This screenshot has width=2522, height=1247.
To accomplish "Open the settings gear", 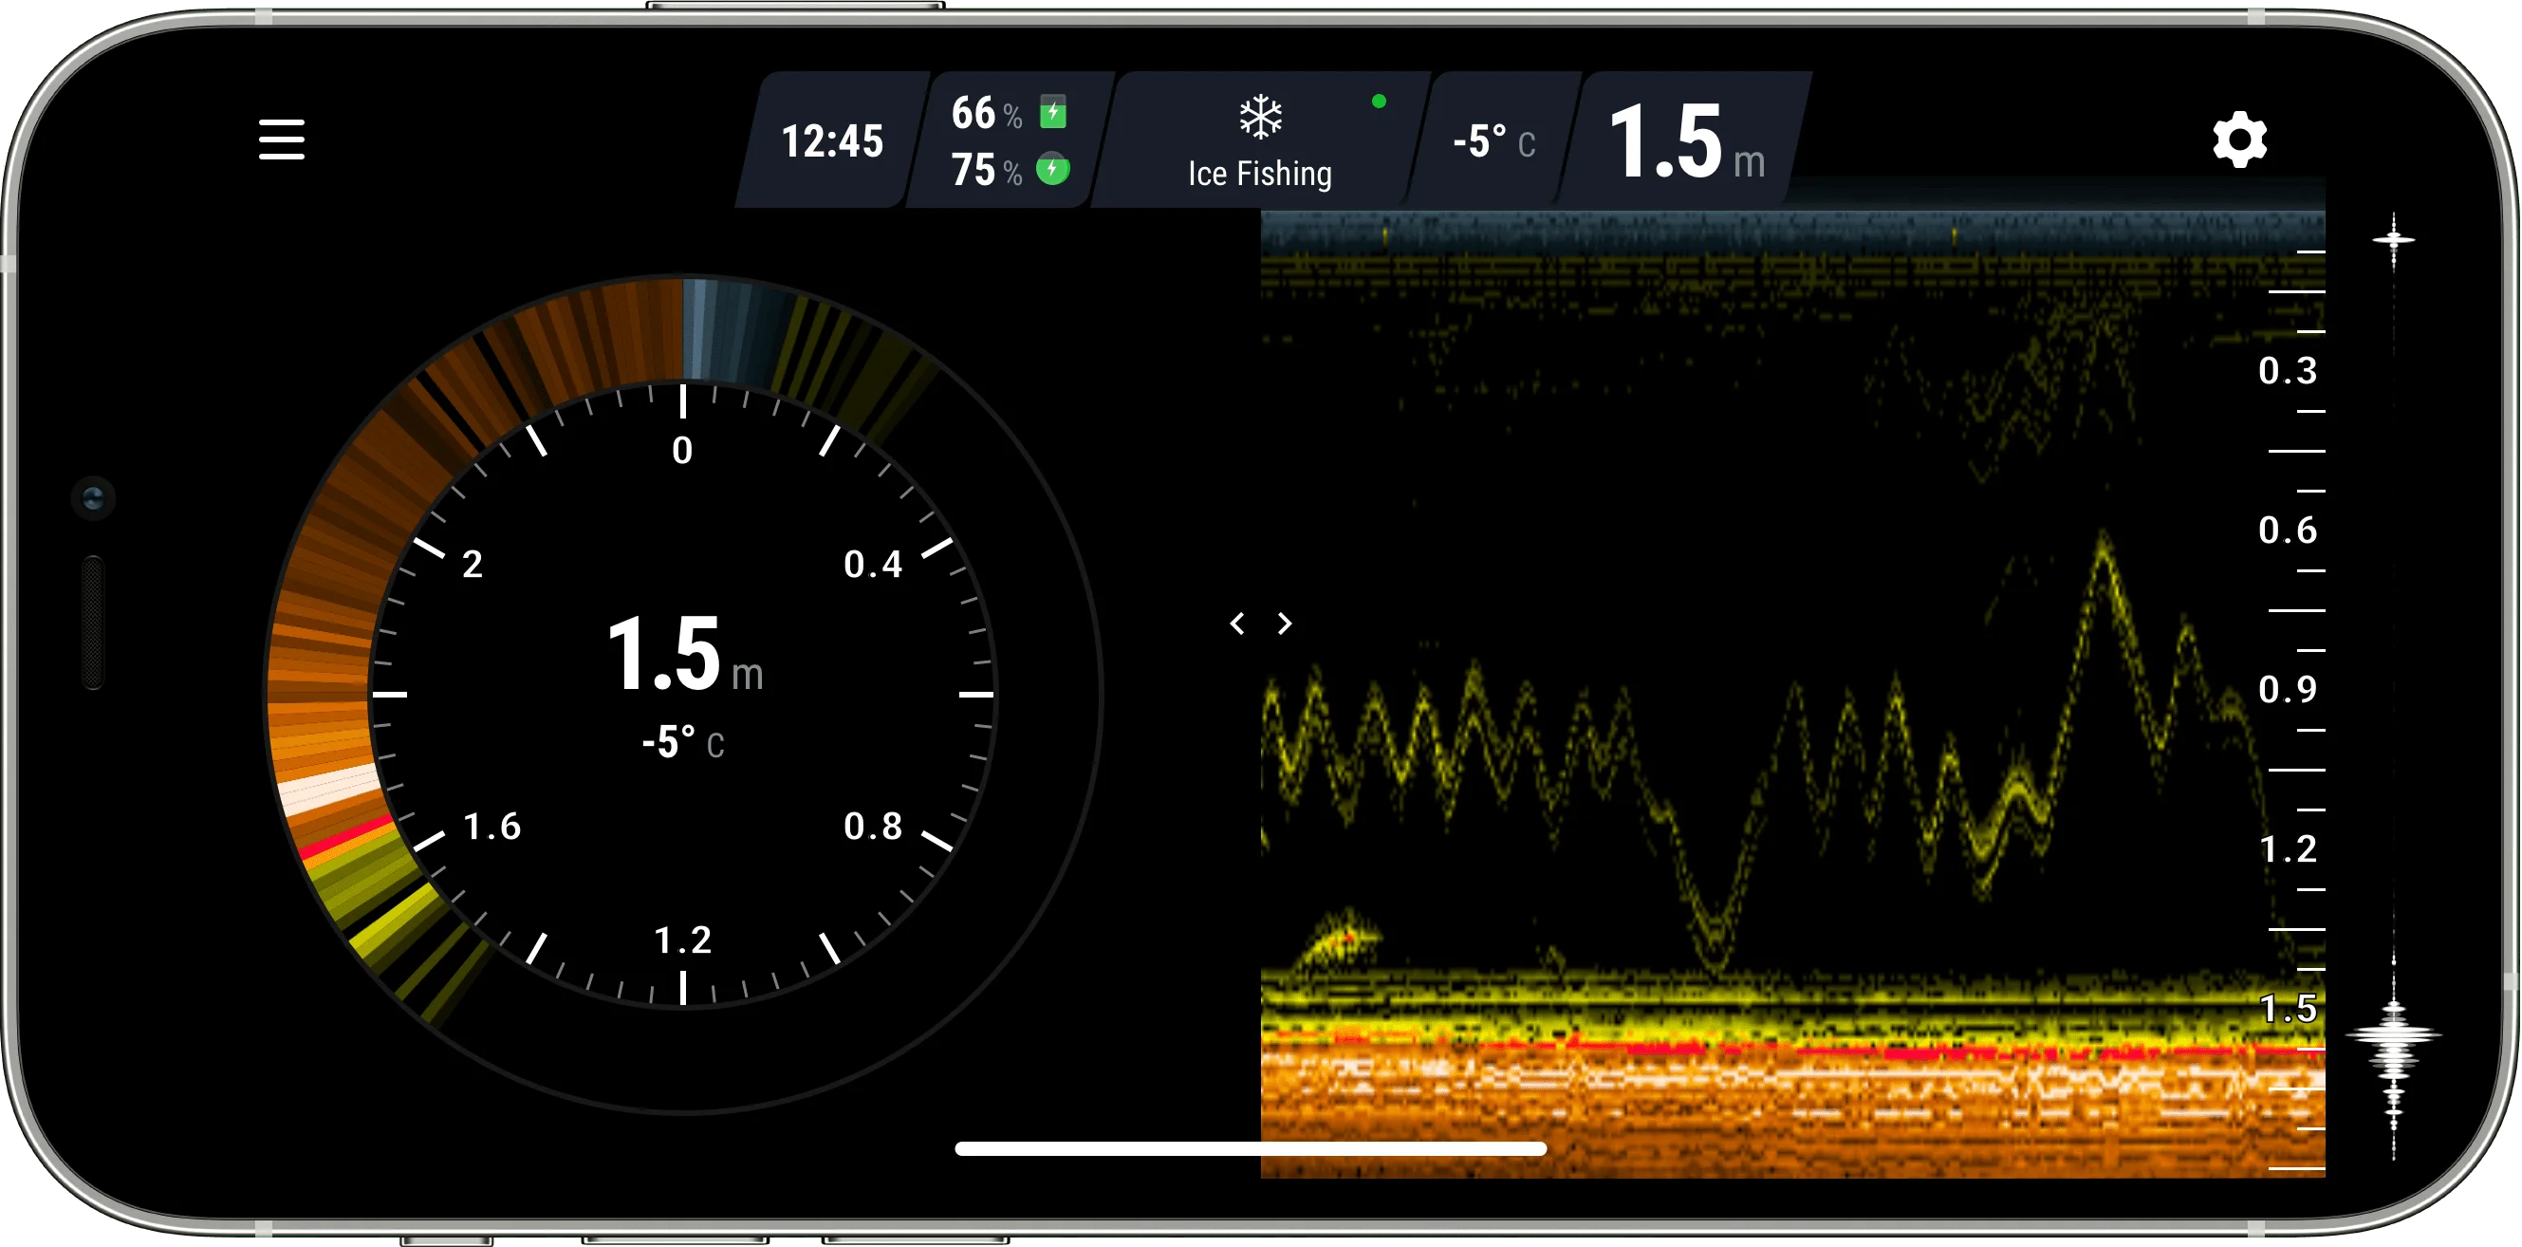I will pyautogui.click(x=2239, y=140).
